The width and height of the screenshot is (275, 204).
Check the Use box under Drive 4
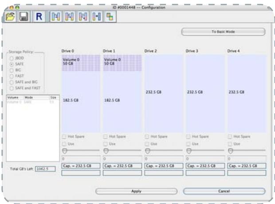click(230, 144)
